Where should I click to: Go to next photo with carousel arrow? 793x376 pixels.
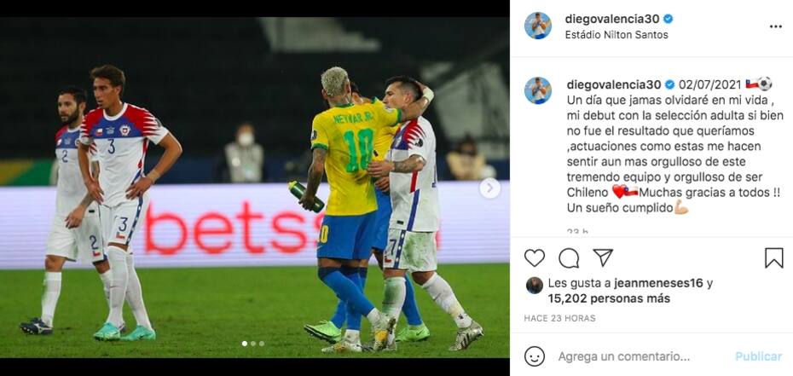click(489, 188)
